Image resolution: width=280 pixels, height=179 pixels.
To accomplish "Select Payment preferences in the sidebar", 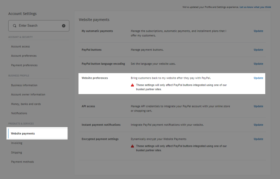I will pyautogui.click(x=24, y=65).
